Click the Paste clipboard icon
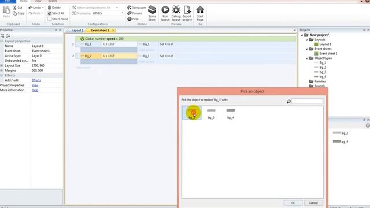Screen dimensions: 370x208 (6, 10)
